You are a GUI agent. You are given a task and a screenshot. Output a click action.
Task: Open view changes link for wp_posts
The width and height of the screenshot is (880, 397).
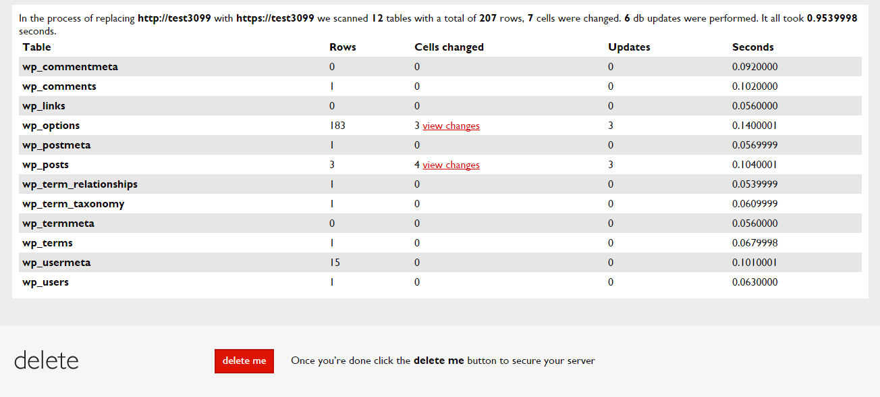(451, 165)
